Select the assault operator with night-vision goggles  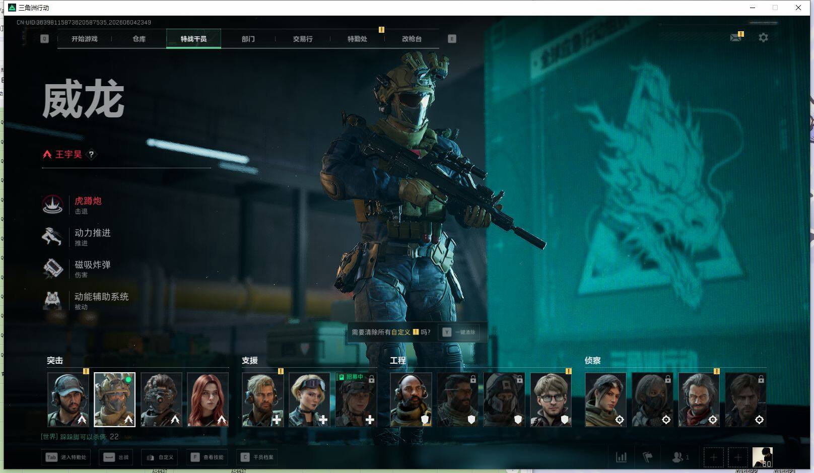(161, 399)
